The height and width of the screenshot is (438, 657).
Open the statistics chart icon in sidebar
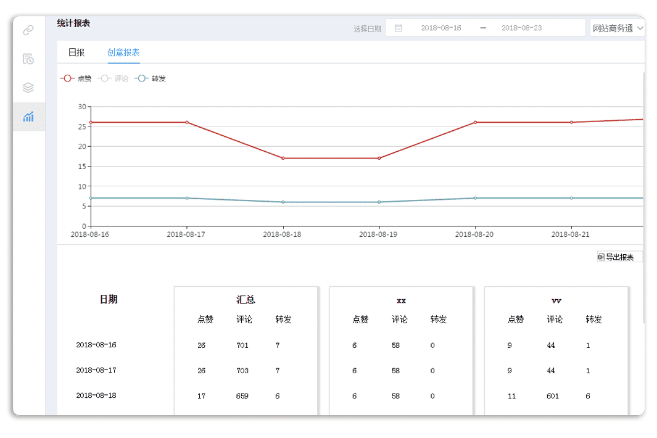pyautogui.click(x=28, y=117)
